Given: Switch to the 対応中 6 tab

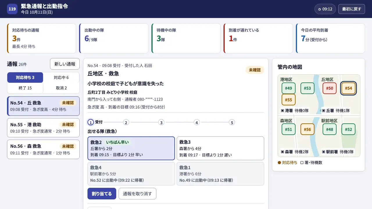Looking at the screenshot, I should (x=61, y=78).
